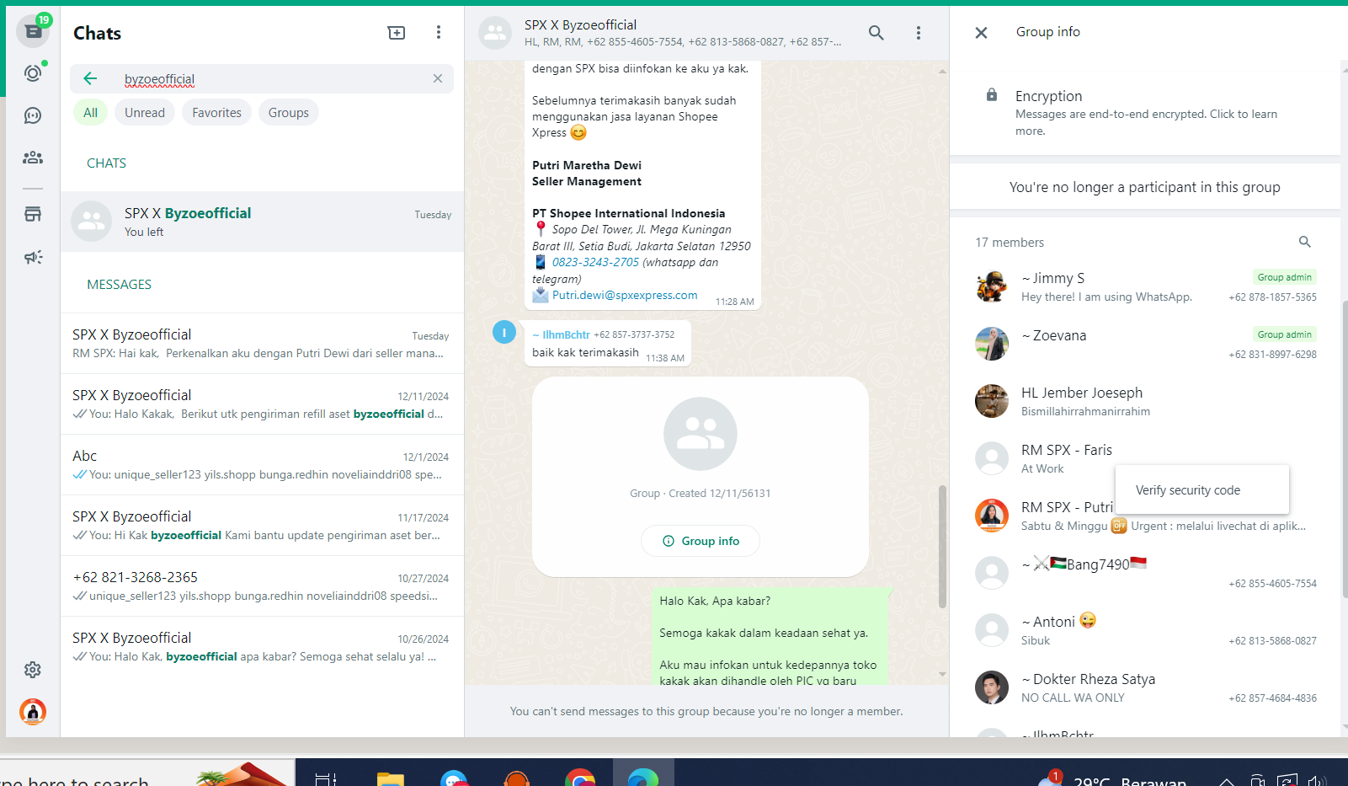This screenshot has height=786, width=1348.
Task: Open Chrome in taskbar
Action: 579,777
